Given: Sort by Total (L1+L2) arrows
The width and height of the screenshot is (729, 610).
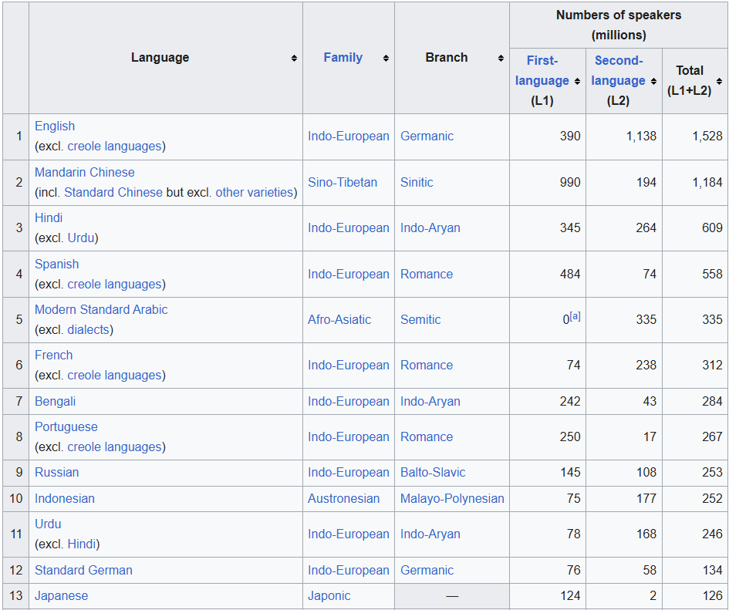Looking at the screenshot, I should 719,82.
